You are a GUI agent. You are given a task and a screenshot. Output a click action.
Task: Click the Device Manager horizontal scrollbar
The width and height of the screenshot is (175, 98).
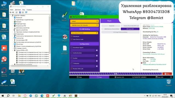[x=24, y=66]
